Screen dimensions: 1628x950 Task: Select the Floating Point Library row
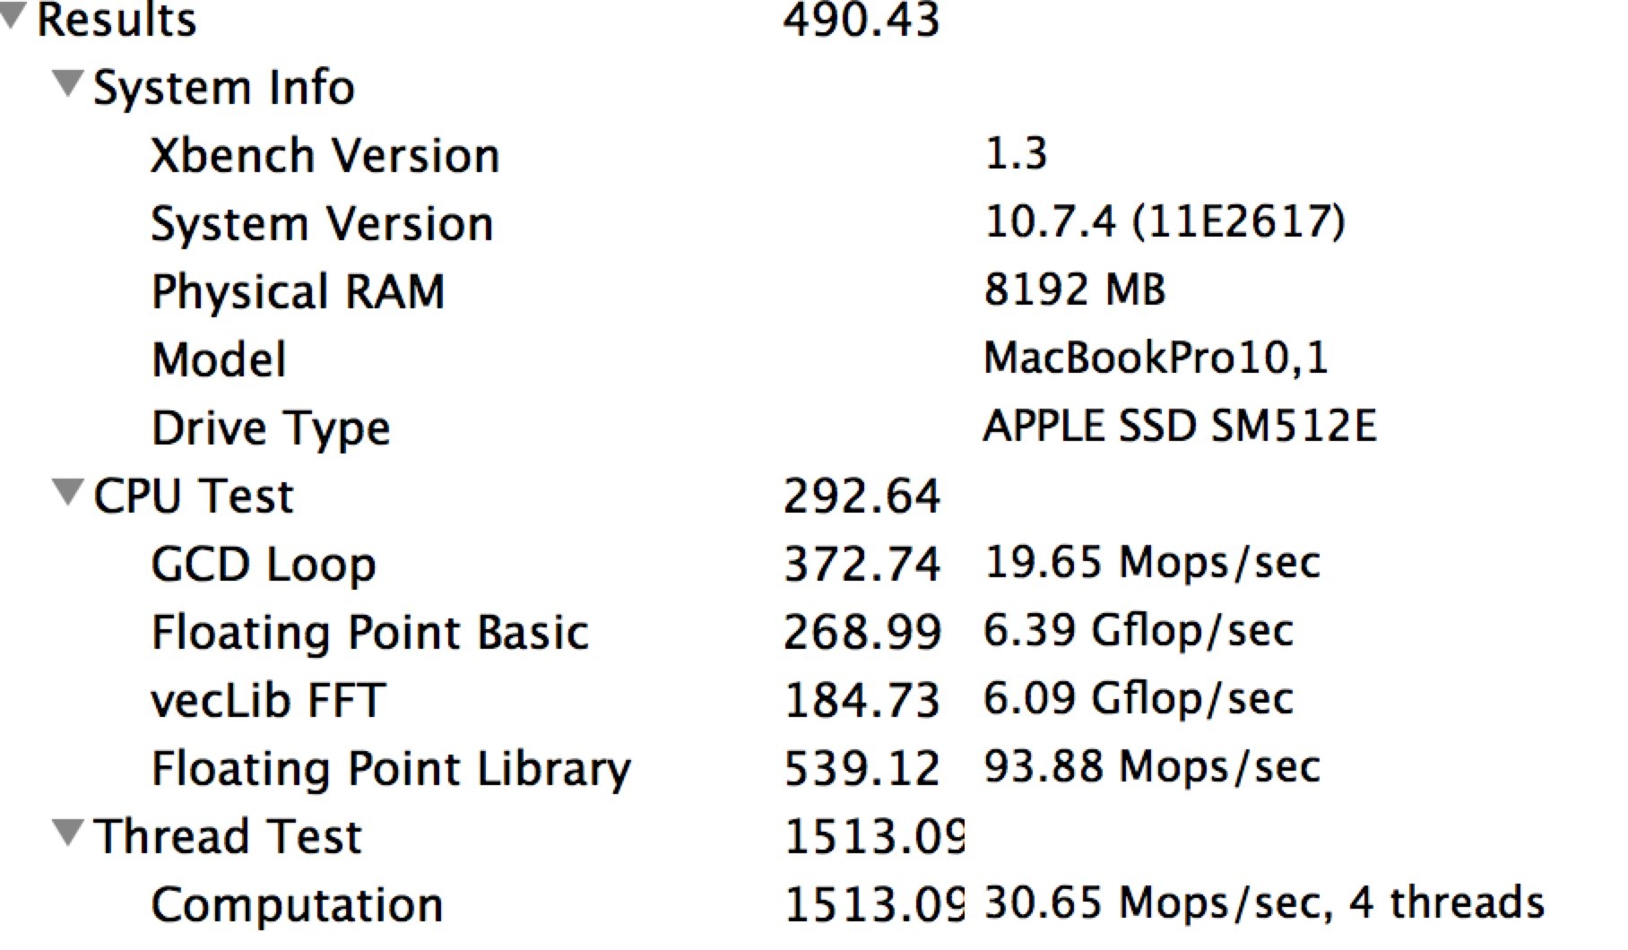point(391,769)
